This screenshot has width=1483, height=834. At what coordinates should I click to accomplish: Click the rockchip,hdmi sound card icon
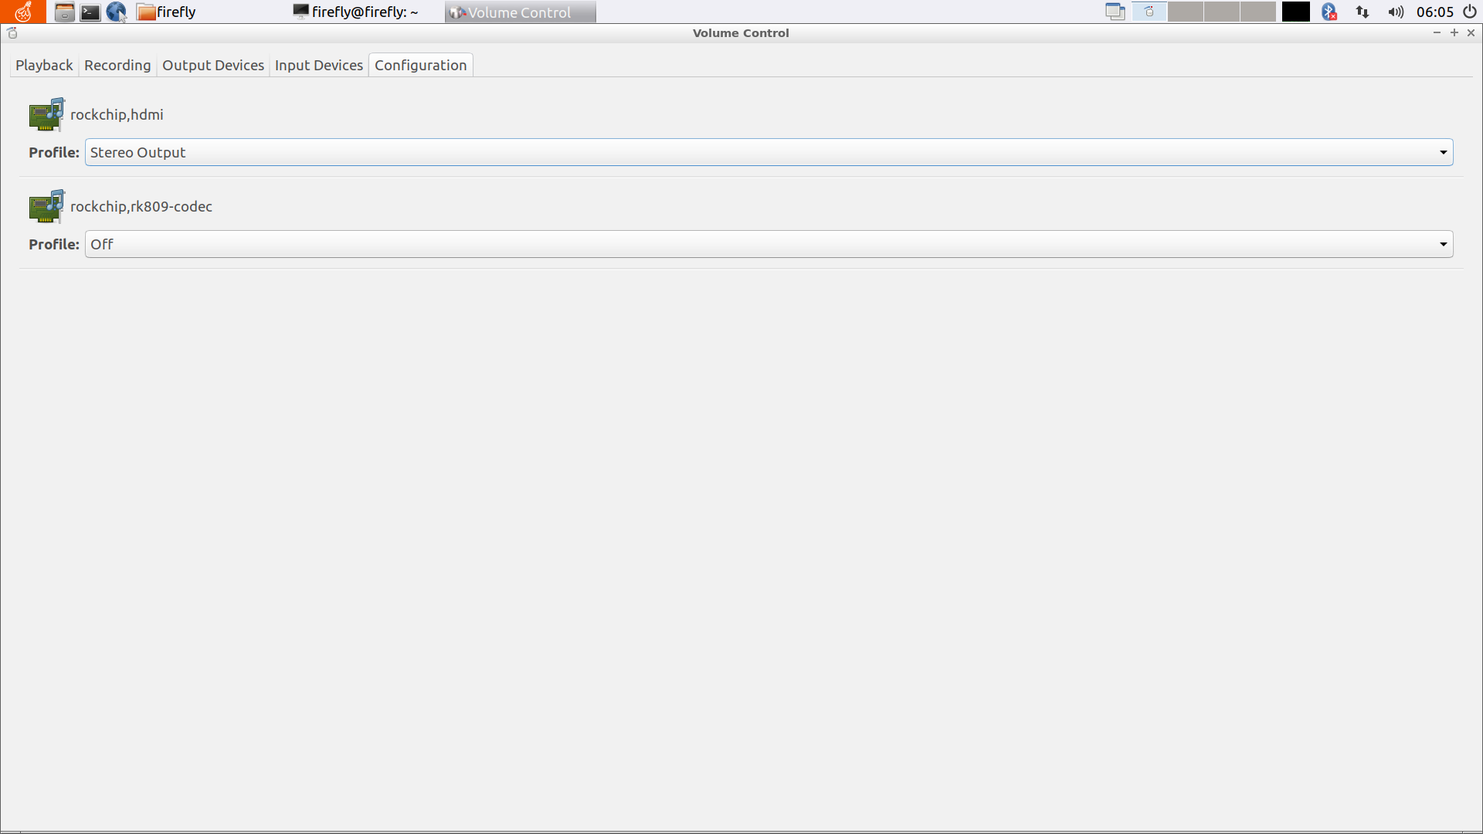[46, 114]
